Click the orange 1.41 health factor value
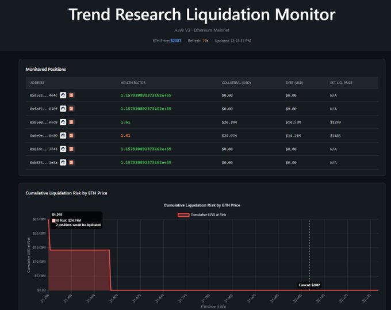 pos(125,136)
